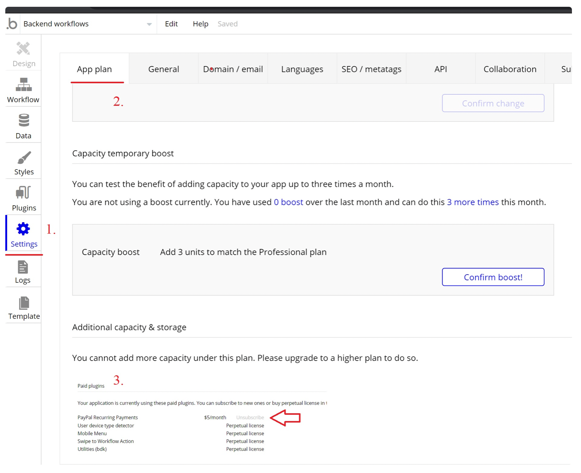
Task: Switch to the General tab
Action: click(x=164, y=69)
